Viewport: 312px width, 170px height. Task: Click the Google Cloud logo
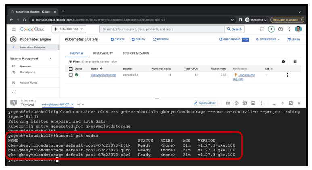pyautogui.click(x=32, y=29)
